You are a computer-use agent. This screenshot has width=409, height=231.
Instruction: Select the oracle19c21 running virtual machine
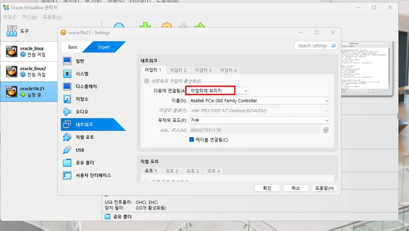(x=29, y=92)
